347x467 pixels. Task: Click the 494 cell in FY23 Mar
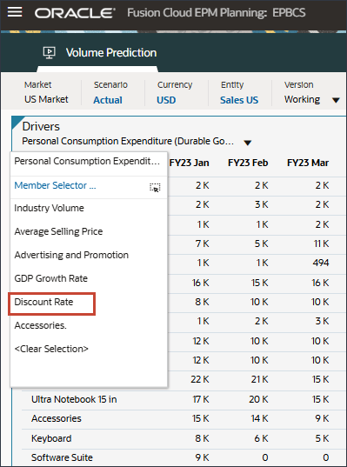tap(321, 263)
